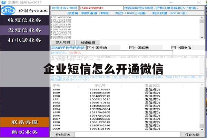Toggle the 中国联通 checkbox
207x138 pixels.
coord(131,48)
